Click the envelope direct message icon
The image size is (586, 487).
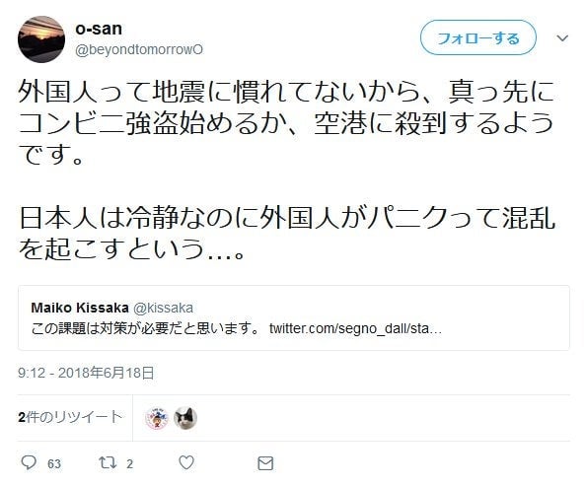click(265, 463)
